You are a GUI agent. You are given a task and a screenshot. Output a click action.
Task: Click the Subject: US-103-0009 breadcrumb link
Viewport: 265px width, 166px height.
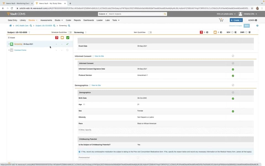click(x=44, y=25)
